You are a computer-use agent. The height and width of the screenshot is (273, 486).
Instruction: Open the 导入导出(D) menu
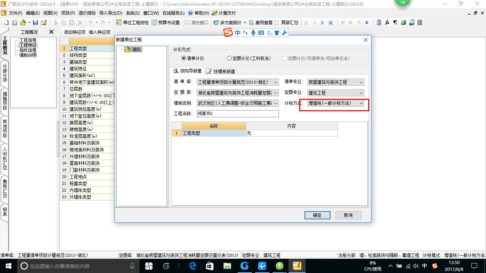(111, 13)
